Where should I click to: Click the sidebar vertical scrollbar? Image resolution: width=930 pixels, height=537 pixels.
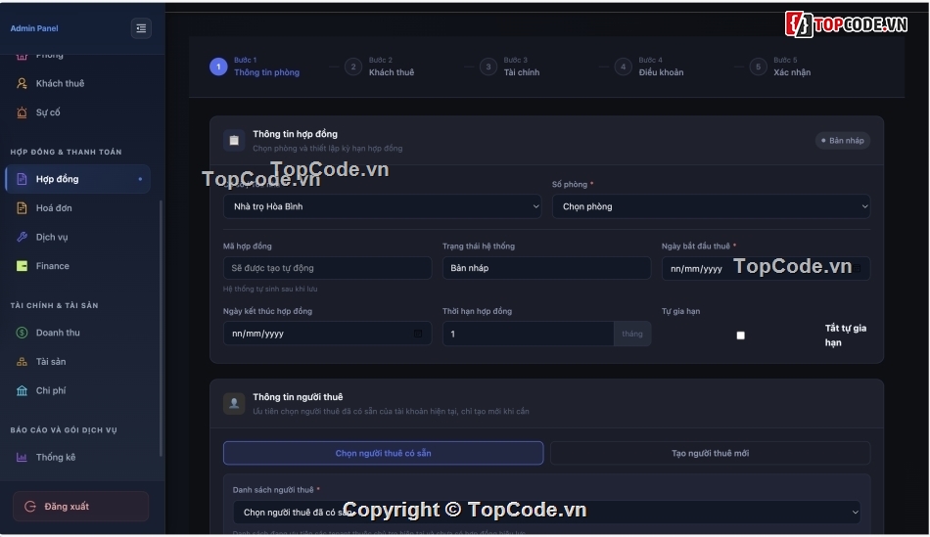click(x=161, y=329)
